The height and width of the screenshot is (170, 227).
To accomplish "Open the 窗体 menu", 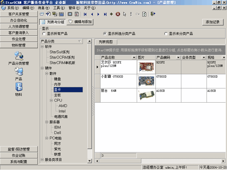I will coord(74,8).
